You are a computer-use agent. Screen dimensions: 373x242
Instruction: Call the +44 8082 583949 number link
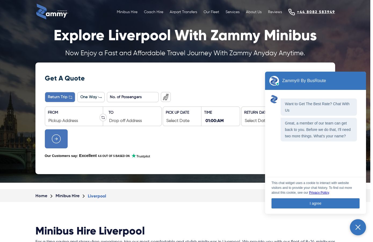[x=316, y=12]
